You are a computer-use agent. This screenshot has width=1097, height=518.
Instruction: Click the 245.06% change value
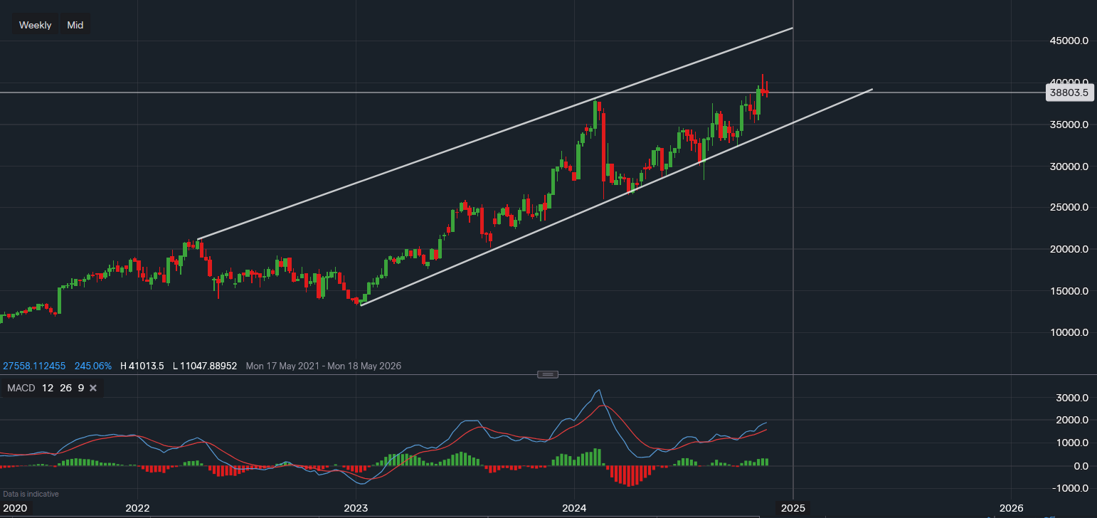point(92,366)
